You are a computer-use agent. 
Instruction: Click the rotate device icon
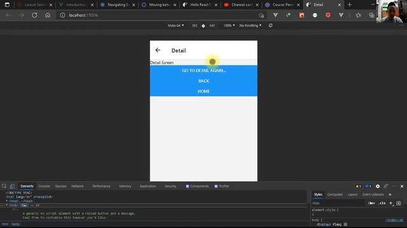click(x=270, y=25)
